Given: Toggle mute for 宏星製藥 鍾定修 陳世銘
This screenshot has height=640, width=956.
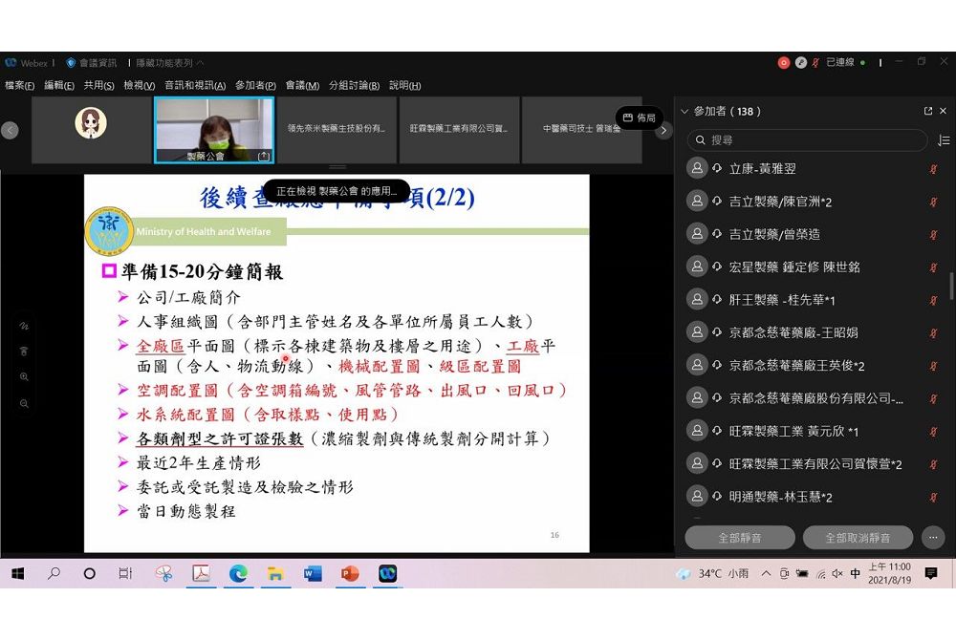Looking at the screenshot, I should 933,267.
